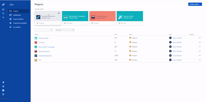Click Alina Urbaniak avatar in Test row
This screenshot has height=102, width=206.
click(x=170, y=60)
